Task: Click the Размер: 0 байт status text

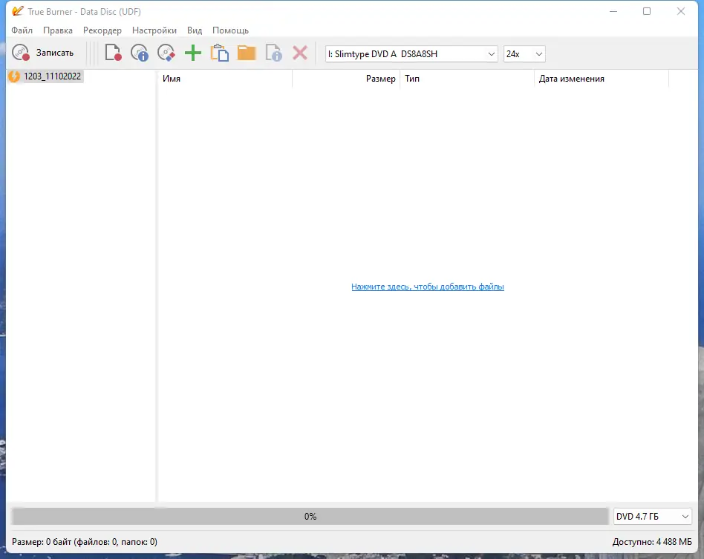Action: (85, 542)
